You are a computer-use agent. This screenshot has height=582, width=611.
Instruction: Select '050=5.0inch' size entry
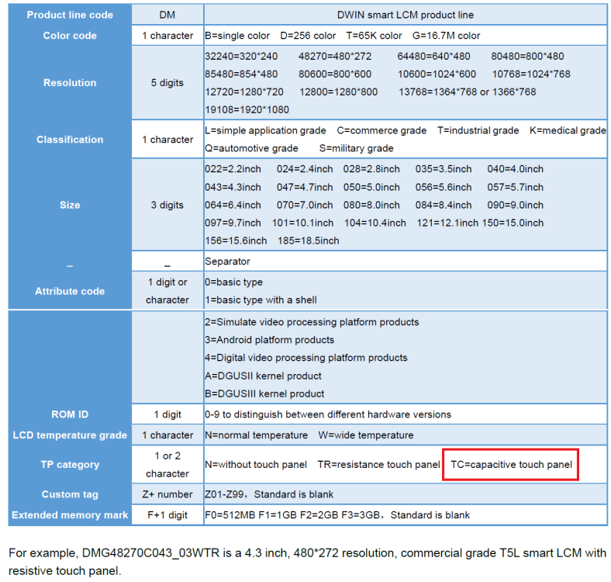371,187
